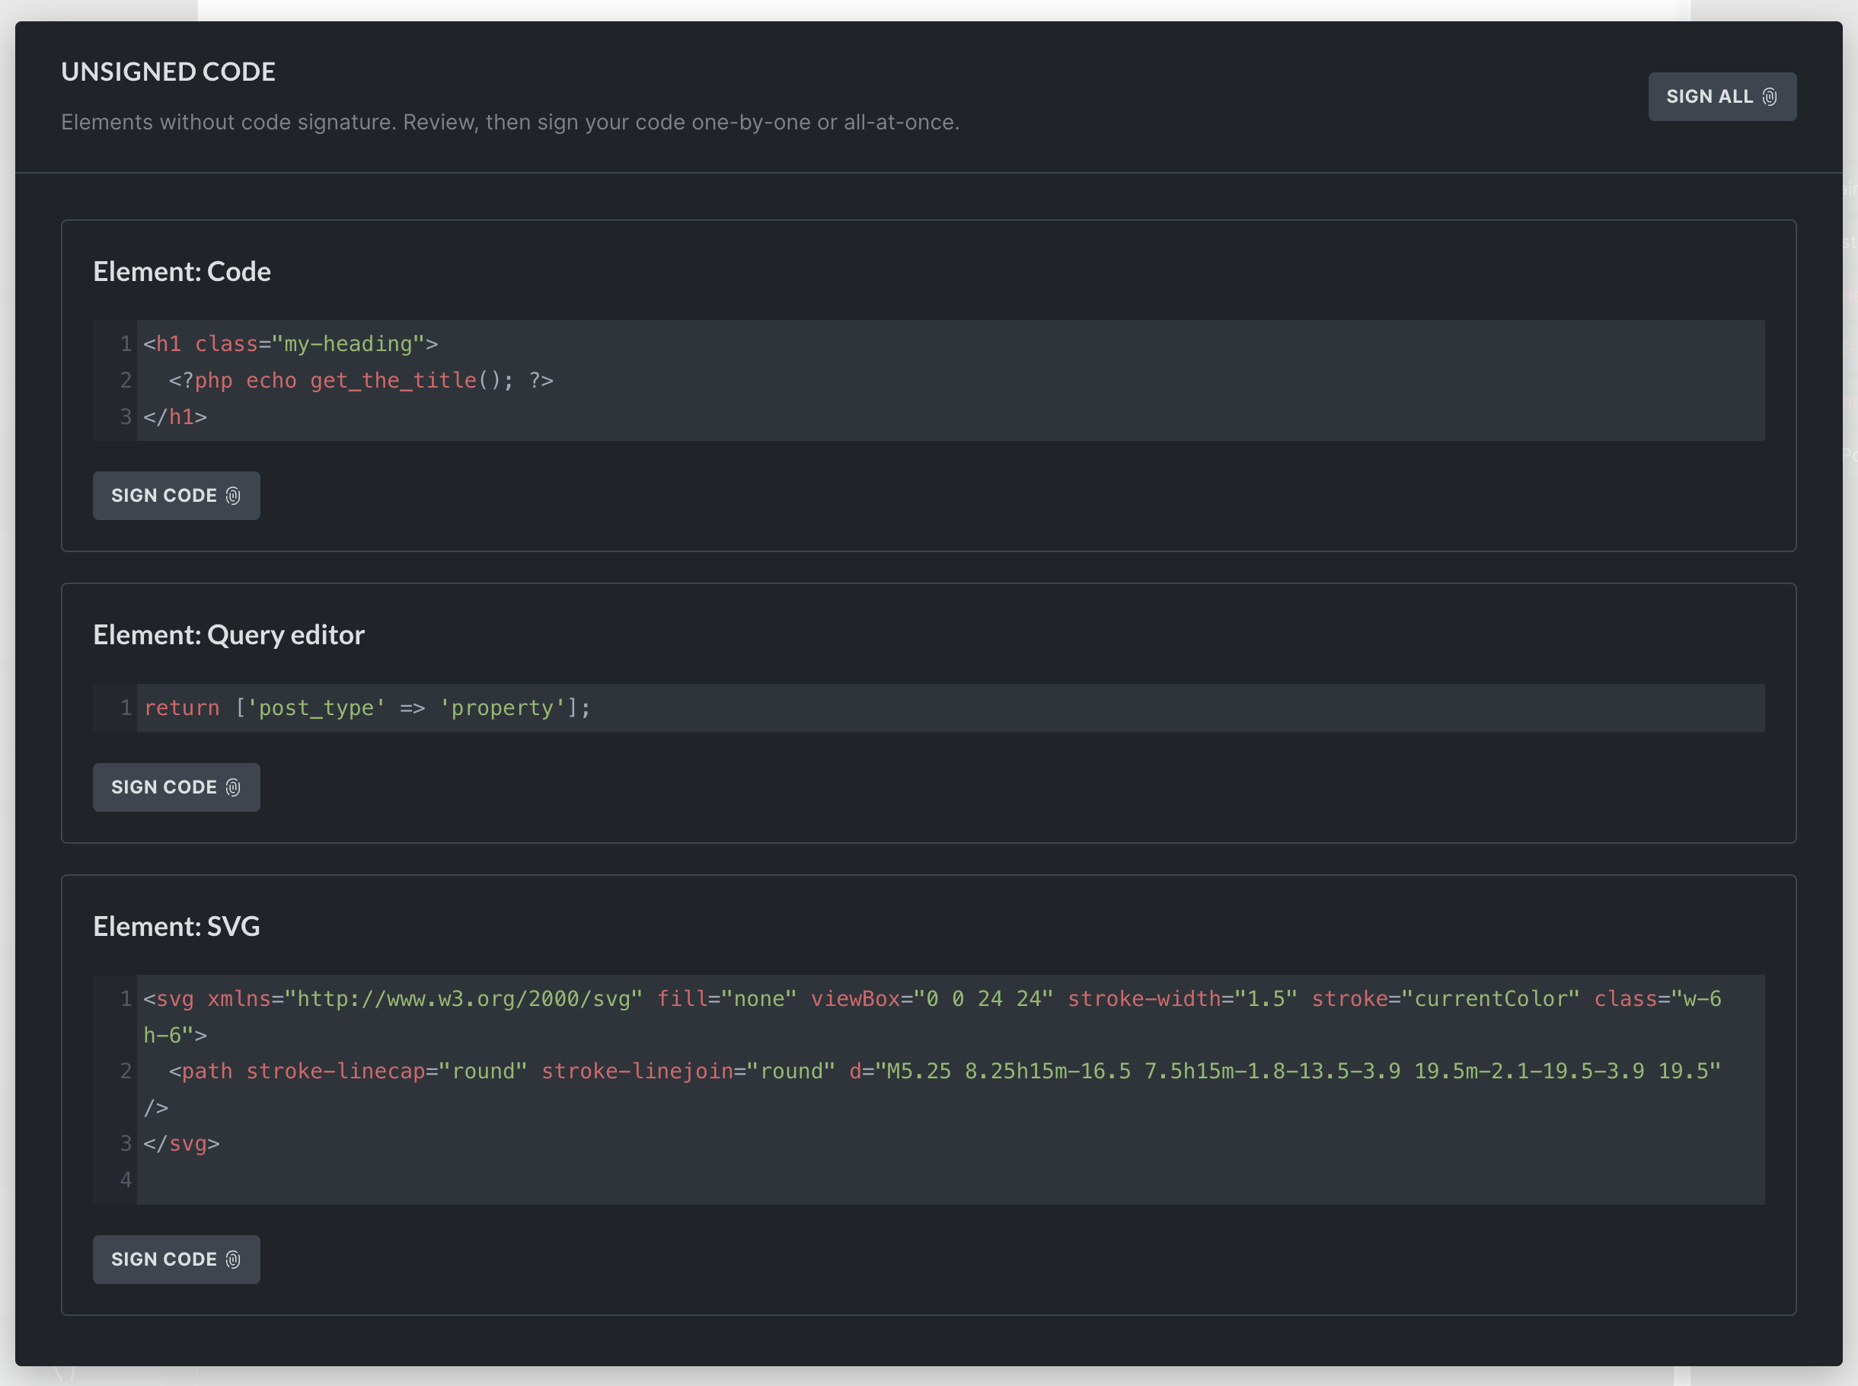Viewport: 1858px width, 1386px height.
Task: Click the php echo get_the_title line
Action: click(361, 381)
